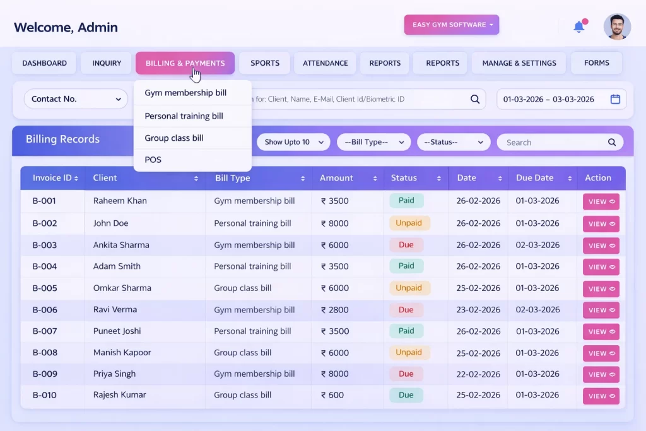This screenshot has width=646, height=431.
Task: Switch to the ATTENDANCE tab
Action: 325,63
